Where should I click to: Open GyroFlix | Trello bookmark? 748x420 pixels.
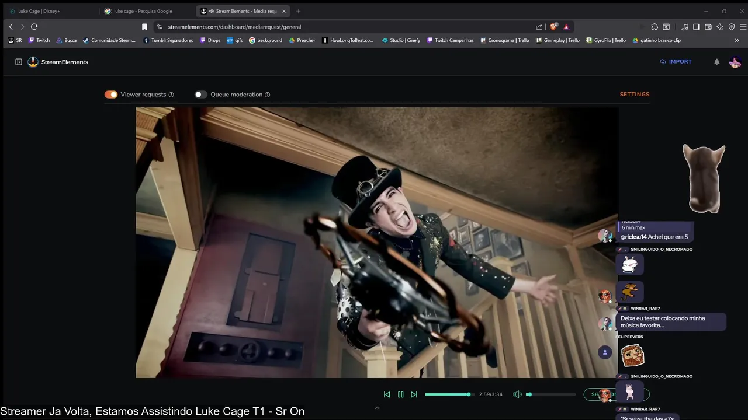point(605,40)
